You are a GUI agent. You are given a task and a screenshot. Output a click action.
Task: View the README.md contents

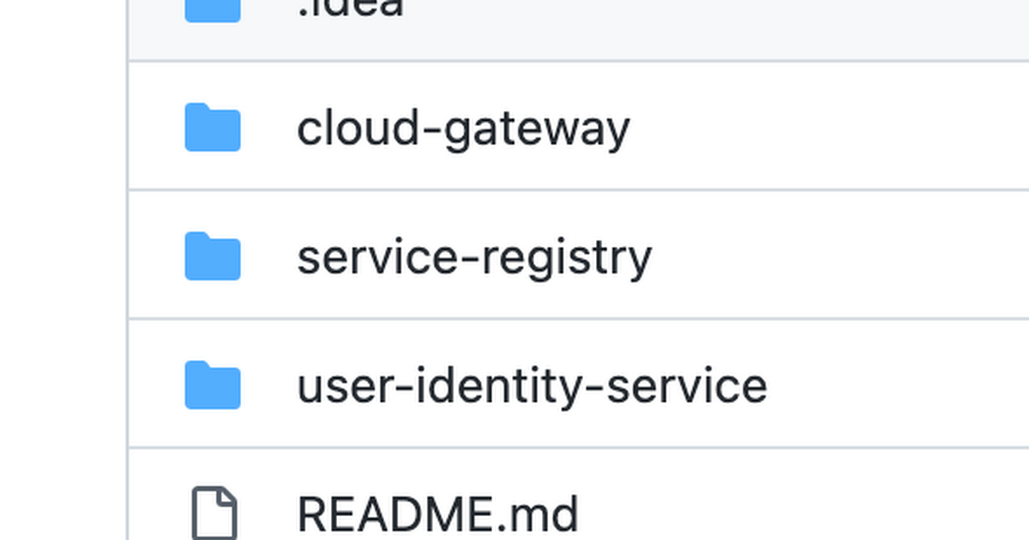[437, 512]
